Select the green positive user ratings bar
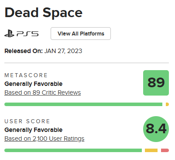 [73, 150]
